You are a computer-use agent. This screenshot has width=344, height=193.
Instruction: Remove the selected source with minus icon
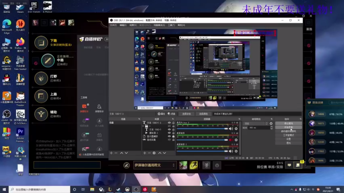pyautogui.click(x=149, y=153)
